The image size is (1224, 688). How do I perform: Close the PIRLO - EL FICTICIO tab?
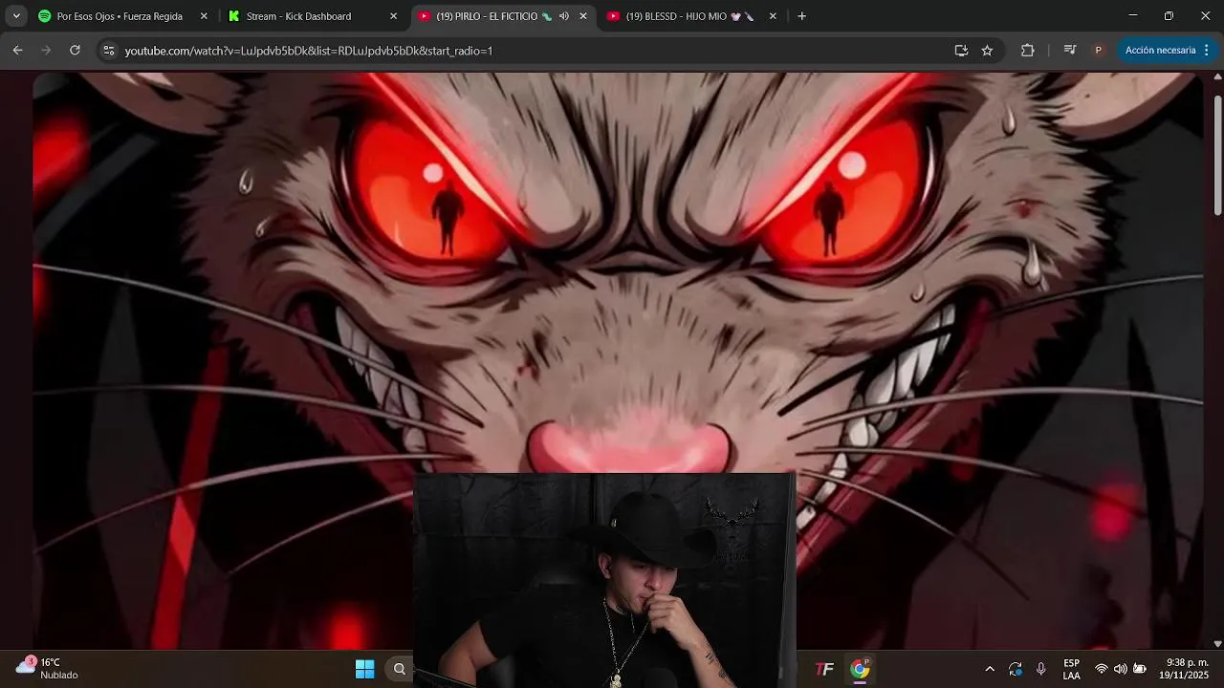(583, 16)
